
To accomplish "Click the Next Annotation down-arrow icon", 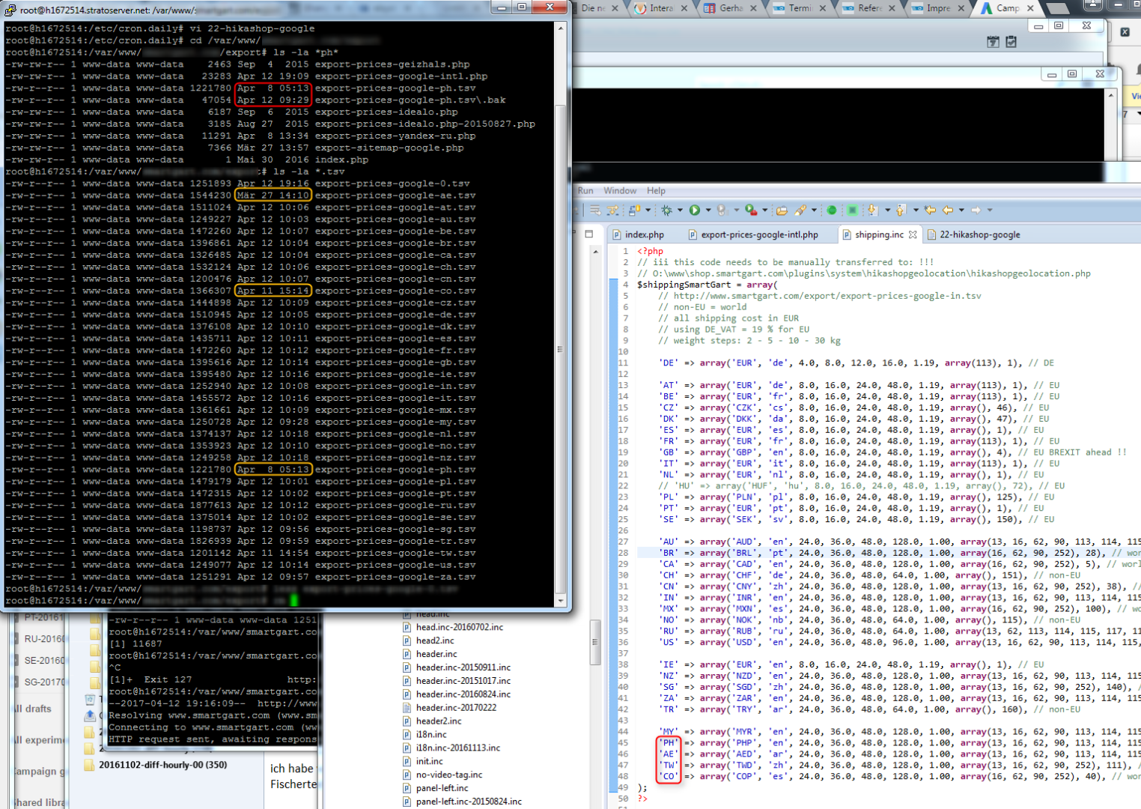I will coord(872,210).
